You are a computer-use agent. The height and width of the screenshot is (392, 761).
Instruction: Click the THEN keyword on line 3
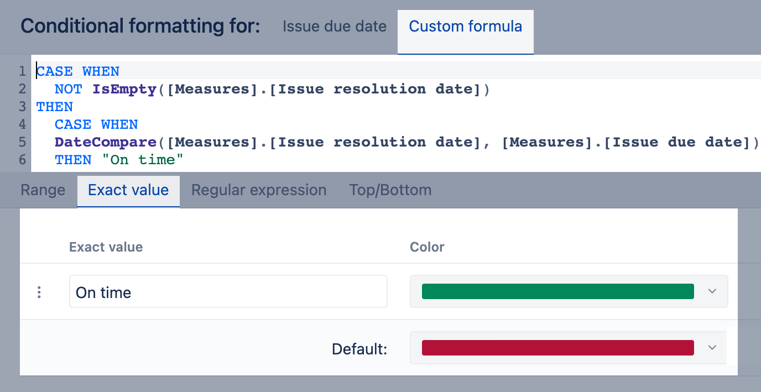(x=55, y=107)
